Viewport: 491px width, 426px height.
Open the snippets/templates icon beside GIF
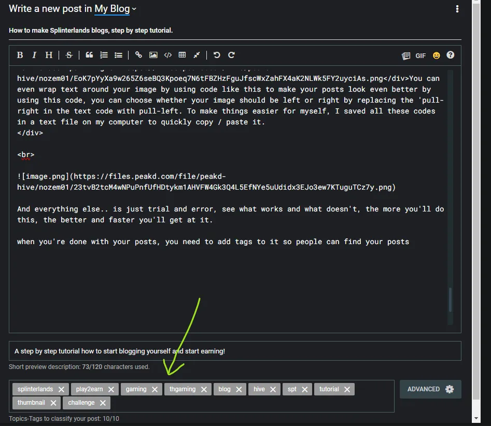(x=406, y=56)
